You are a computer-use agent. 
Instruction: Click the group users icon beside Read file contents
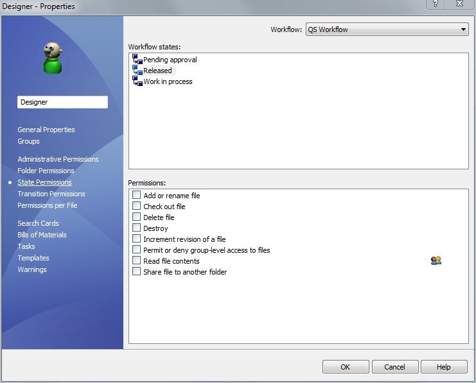436,260
